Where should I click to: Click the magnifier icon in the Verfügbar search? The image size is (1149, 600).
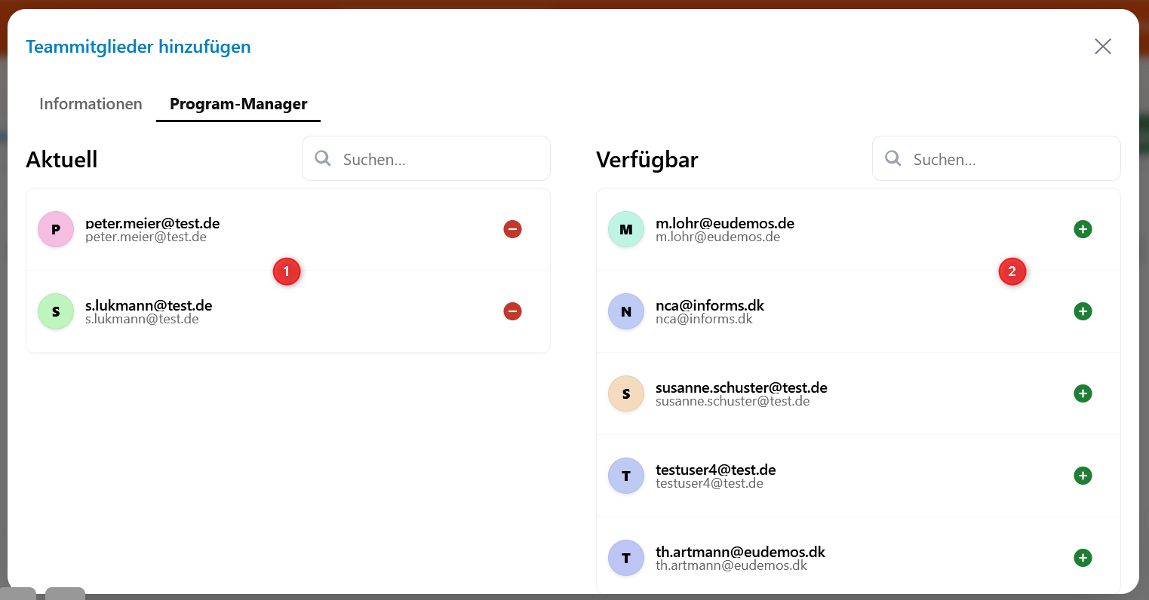point(893,158)
